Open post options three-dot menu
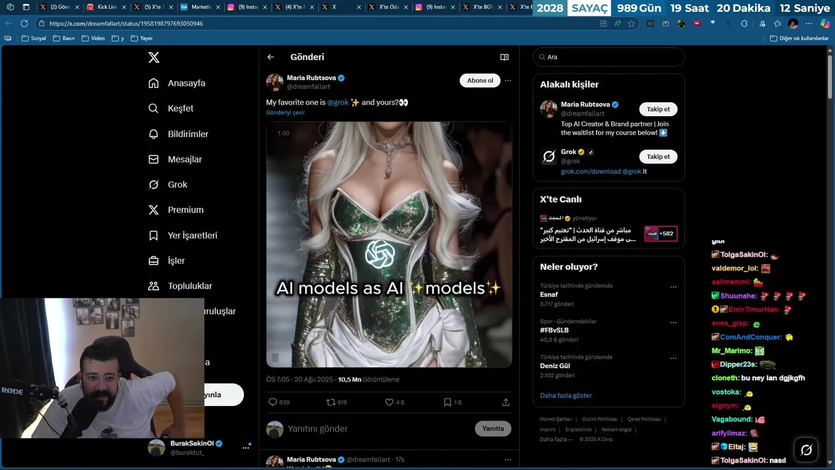 click(508, 81)
